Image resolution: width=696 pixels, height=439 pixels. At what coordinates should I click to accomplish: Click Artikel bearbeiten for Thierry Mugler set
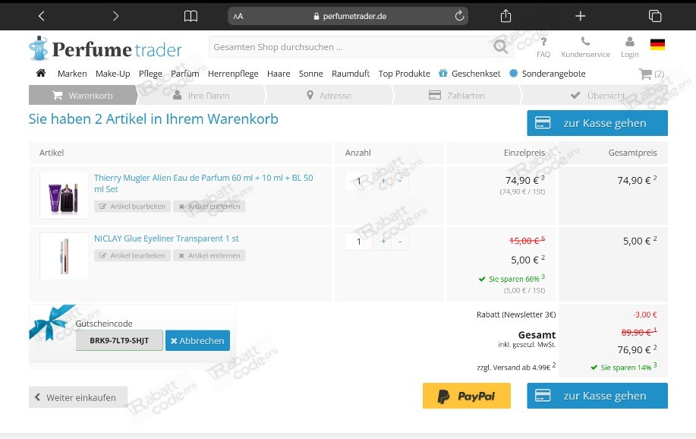point(132,206)
